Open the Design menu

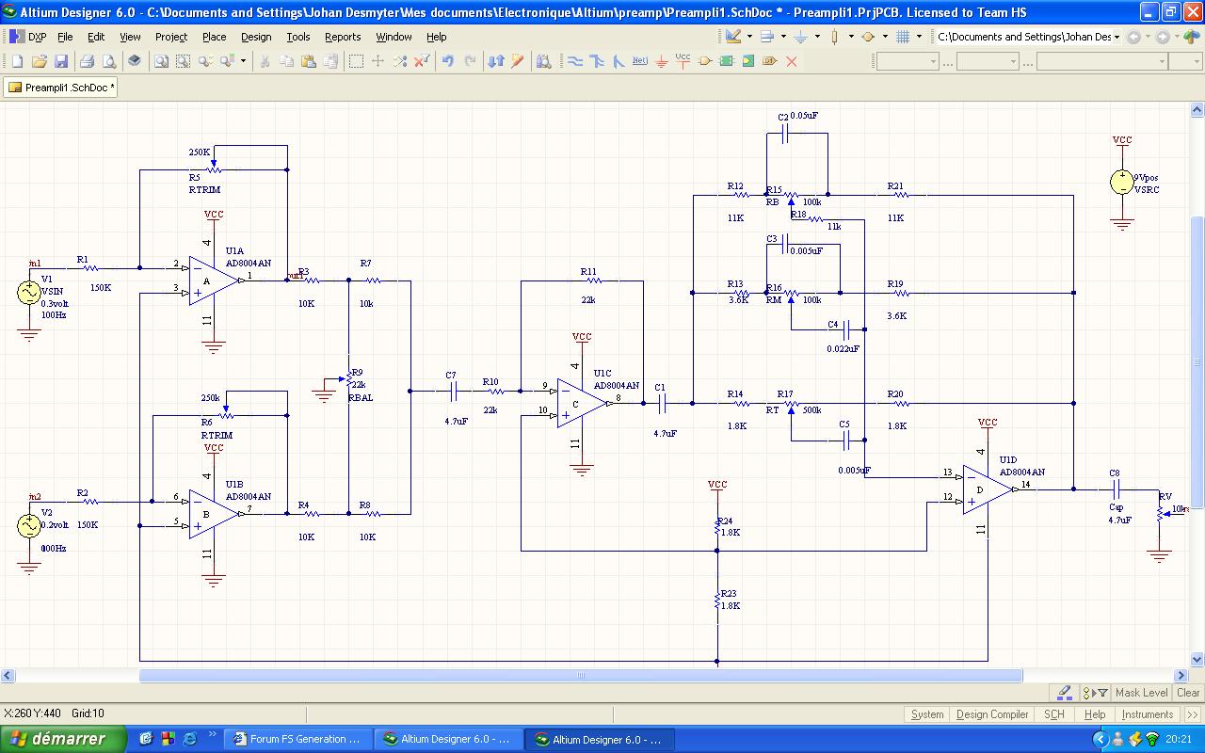[256, 37]
